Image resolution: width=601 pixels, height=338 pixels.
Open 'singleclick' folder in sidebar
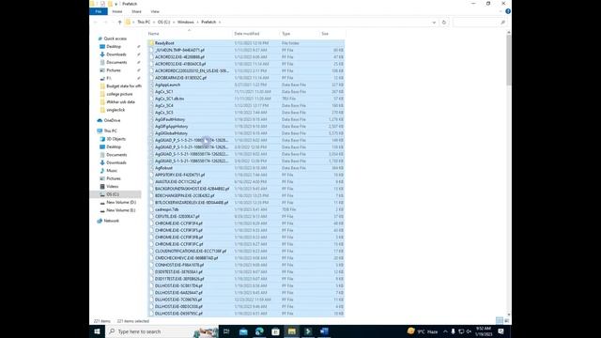coord(116,110)
